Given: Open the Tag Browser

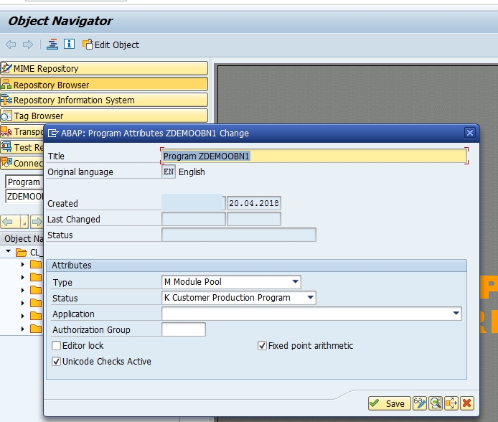Looking at the screenshot, I should 104,116.
